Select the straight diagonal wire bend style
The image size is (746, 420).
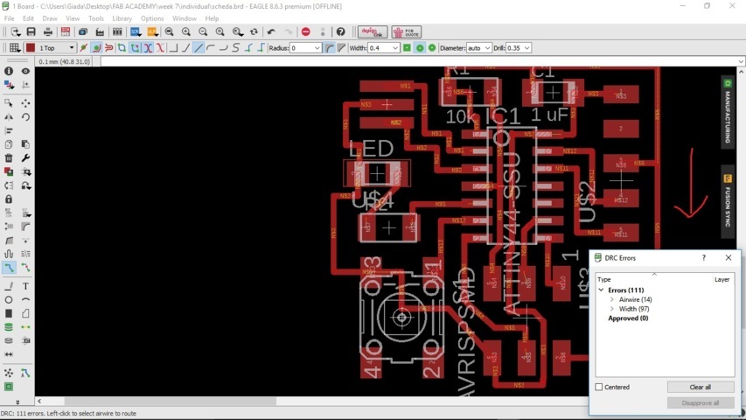(x=199, y=47)
